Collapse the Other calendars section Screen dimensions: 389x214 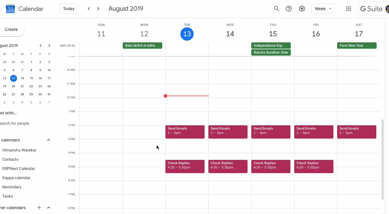[x=49, y=208]
